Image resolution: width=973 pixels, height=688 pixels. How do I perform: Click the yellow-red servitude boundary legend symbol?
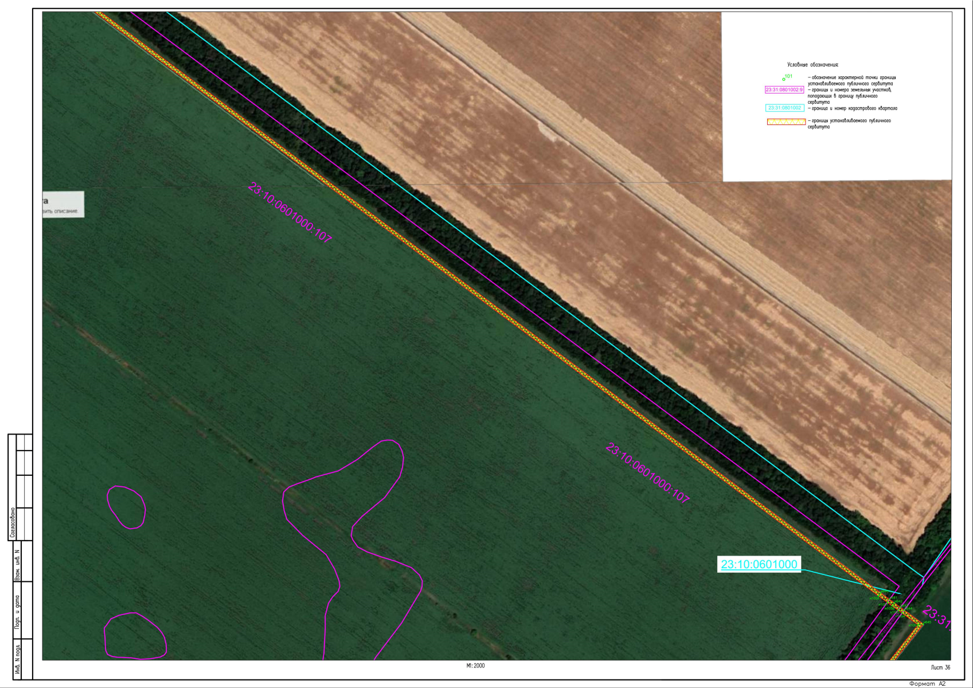786,122
